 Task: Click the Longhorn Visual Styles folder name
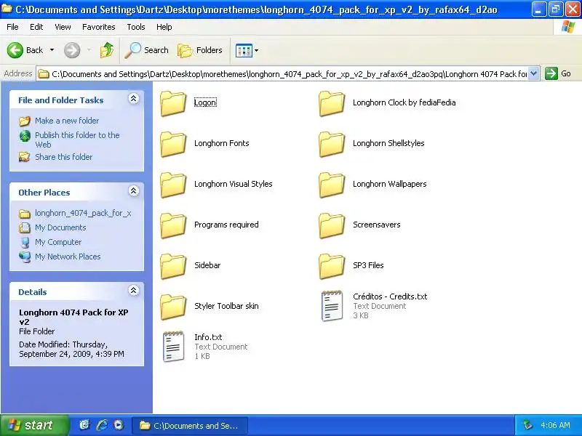tap(233, 184)
